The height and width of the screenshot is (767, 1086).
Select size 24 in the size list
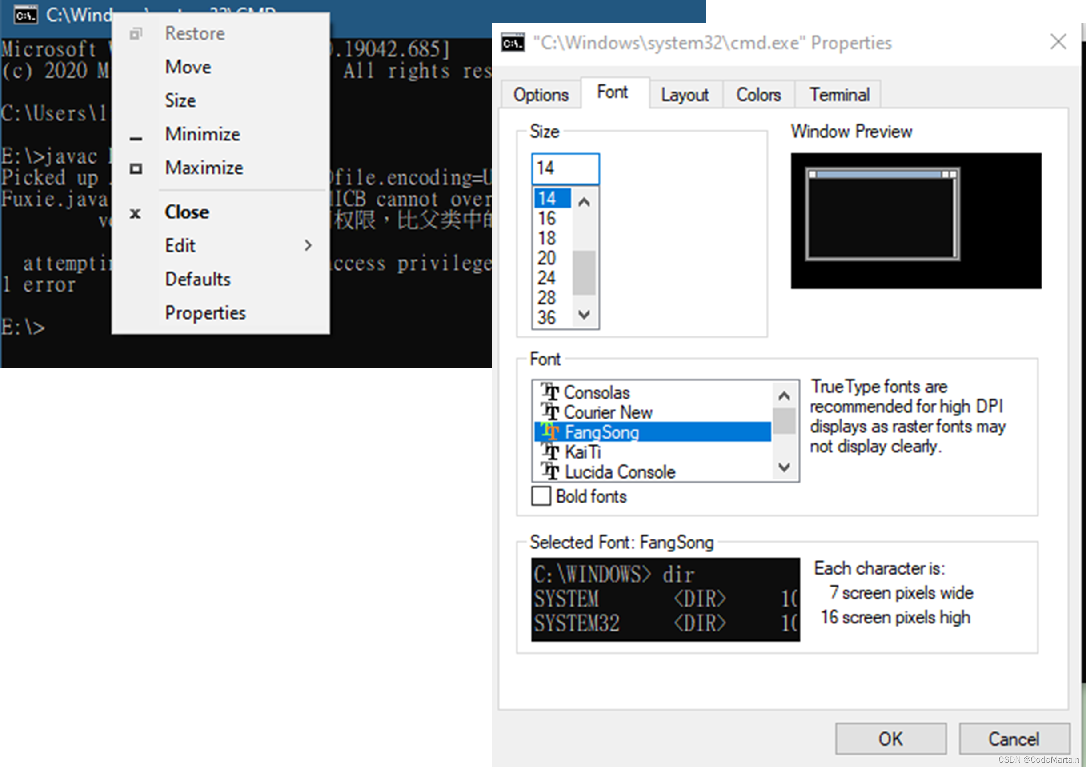click(553, 278)
